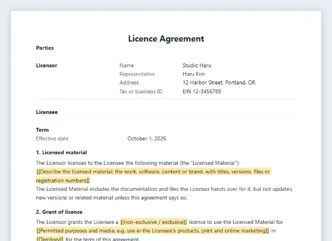Select the 'Permitted purposes and media' placeholder
This screenshot has height=241, width=332.
pos(153,230)
